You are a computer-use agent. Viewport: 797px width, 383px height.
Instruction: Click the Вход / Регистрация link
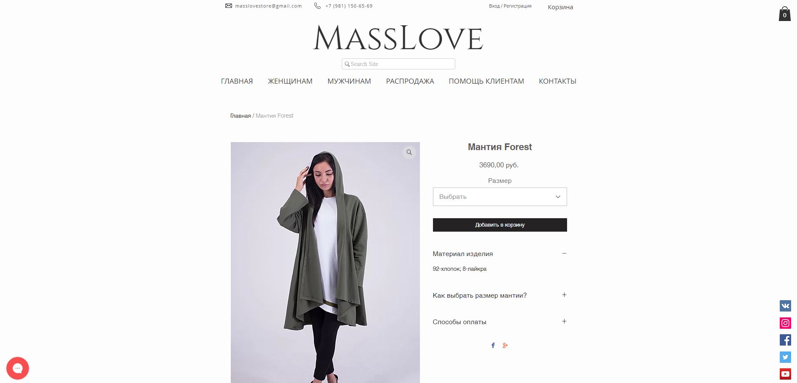[510, 6]
